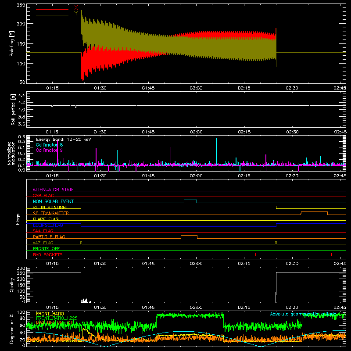351x351 pixels.
Task: Click 300 on the Quality axis
Action: click(x=21, y=269)
